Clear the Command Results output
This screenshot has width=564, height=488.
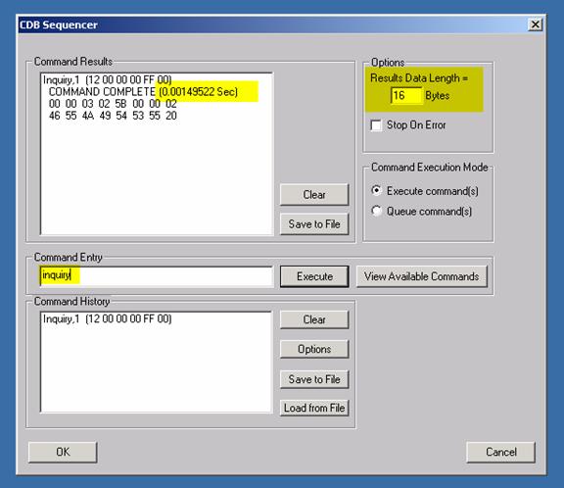(x=314, y=195)
